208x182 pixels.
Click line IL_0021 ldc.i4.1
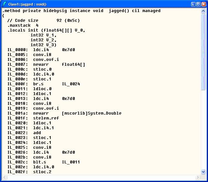pos(31,128)
